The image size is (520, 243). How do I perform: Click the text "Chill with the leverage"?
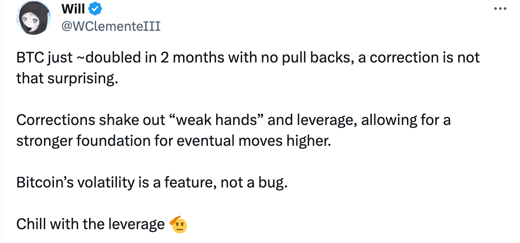point(90,224)
